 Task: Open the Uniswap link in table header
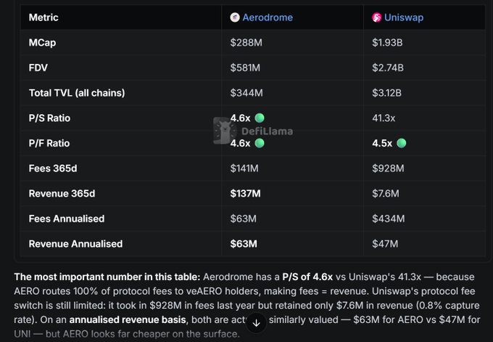[x=404, y=17]
